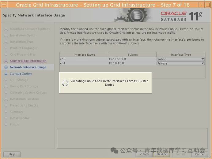This screenshot has width=212, height=159.
Task: Click the window minimize button in title bar
Action: click(202, 5)
